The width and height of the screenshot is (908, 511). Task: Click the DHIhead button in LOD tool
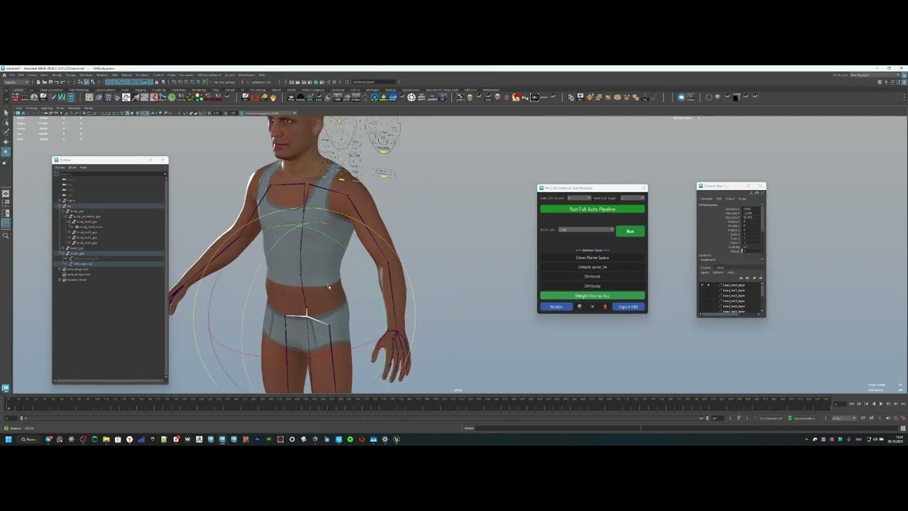(592, 277)
